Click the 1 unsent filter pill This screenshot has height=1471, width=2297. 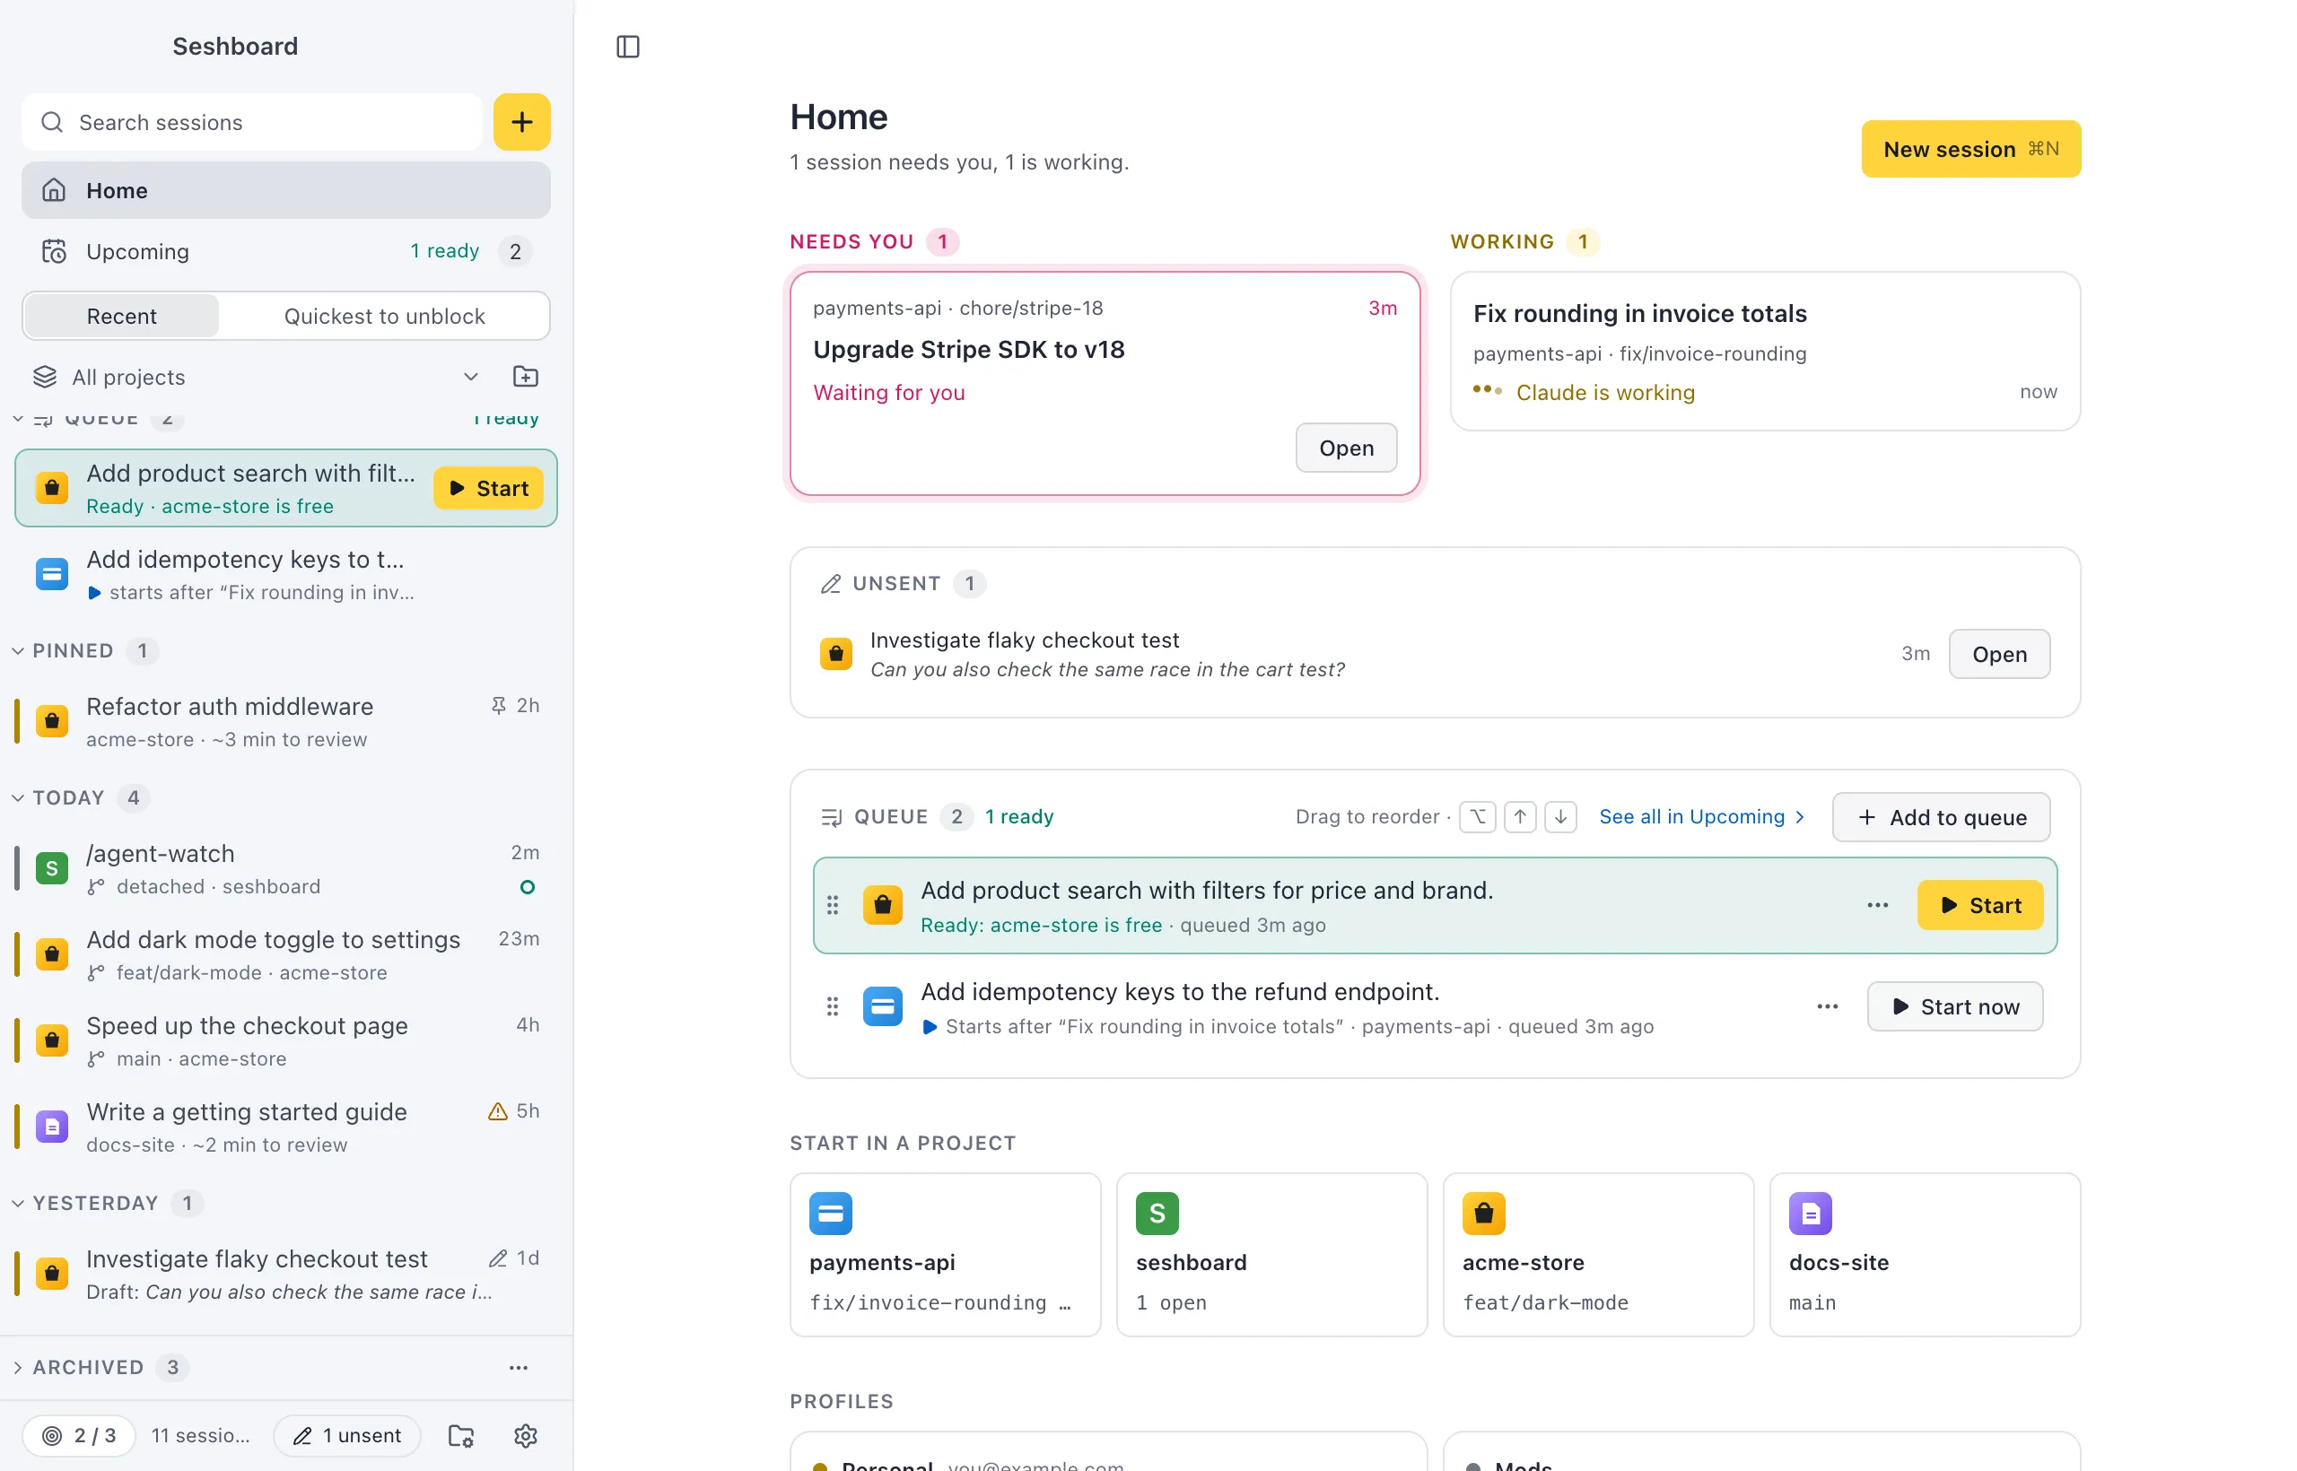pos(347,1435)
